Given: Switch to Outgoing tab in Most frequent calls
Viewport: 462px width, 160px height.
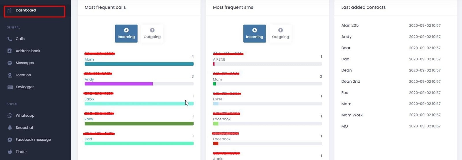Looking at the screenshot, I should [152, 34].
